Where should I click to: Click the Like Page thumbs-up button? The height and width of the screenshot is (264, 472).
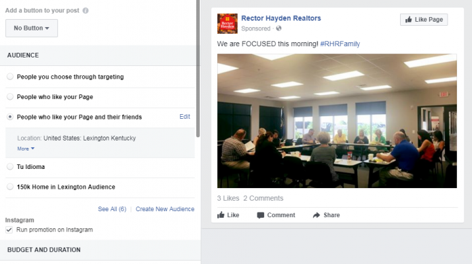pyautogui.click(x=424, y=20)
